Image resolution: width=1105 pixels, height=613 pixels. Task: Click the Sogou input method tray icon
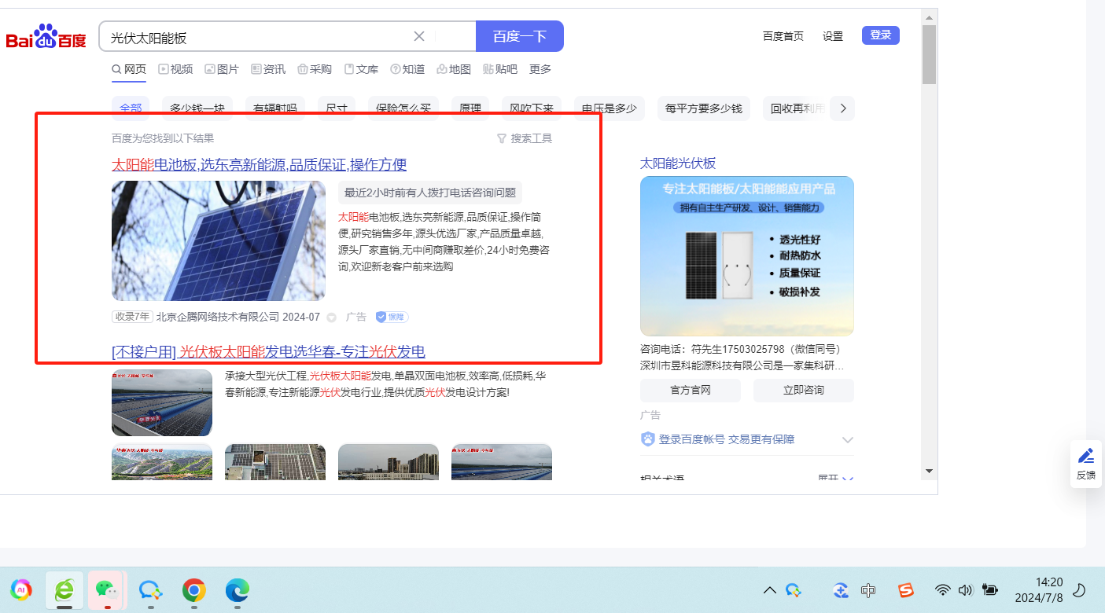[907, 590]
